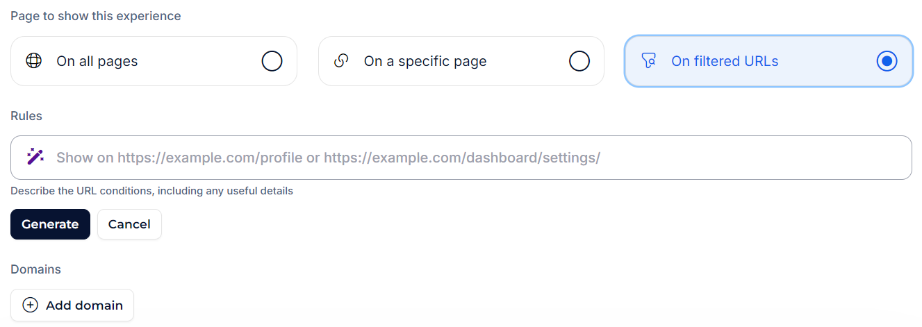Click the magic wand icon in Rules
Viewport: 922px width, 327px height.
point(35,157)
